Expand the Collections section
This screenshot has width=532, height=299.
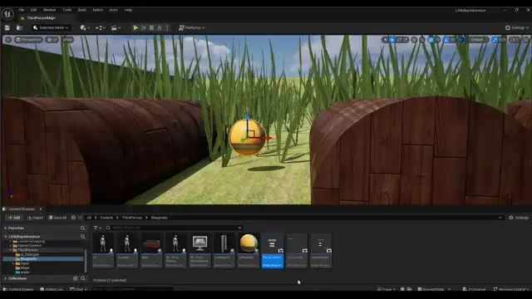click(6, 278)
